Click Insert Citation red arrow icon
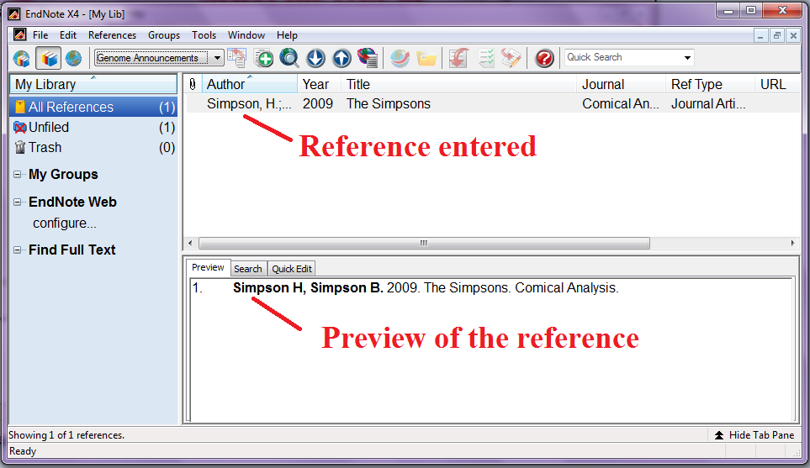The height and width of the screenshot is (468, 810). pyautogui.click(x=458, y=58)
